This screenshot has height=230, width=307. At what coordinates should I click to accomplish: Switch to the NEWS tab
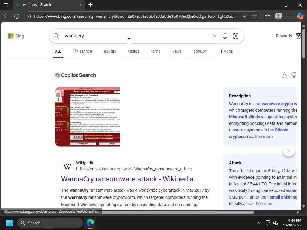(177, 52)
